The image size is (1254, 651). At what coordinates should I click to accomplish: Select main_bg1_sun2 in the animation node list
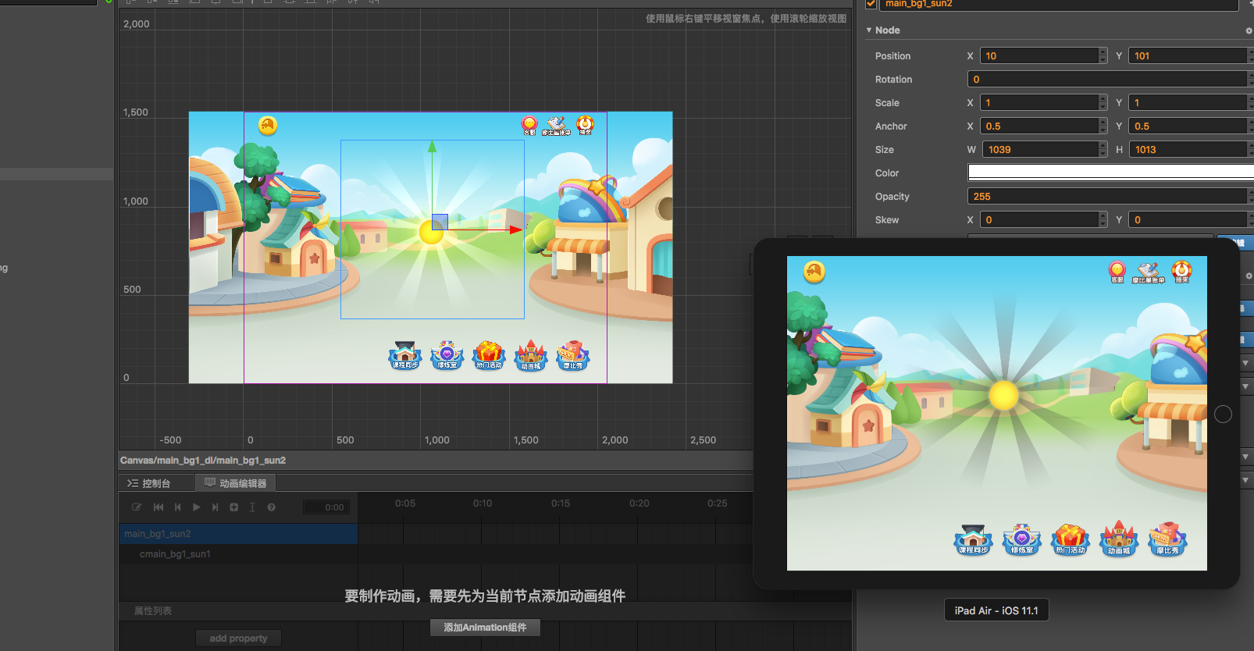point(238,534)
